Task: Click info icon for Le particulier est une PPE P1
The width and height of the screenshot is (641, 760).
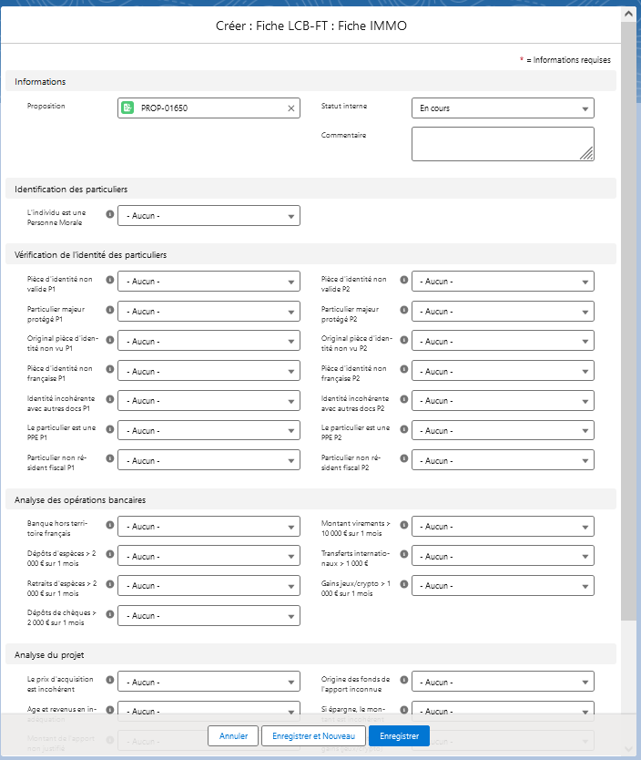Action: [110, 430]
